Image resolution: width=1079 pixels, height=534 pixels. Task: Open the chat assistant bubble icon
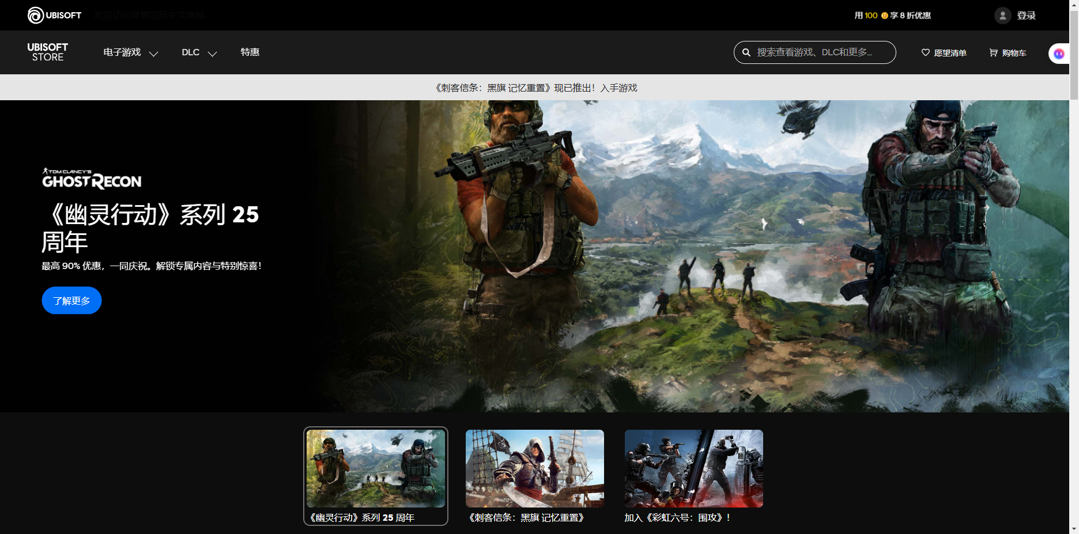(1059, 54)
